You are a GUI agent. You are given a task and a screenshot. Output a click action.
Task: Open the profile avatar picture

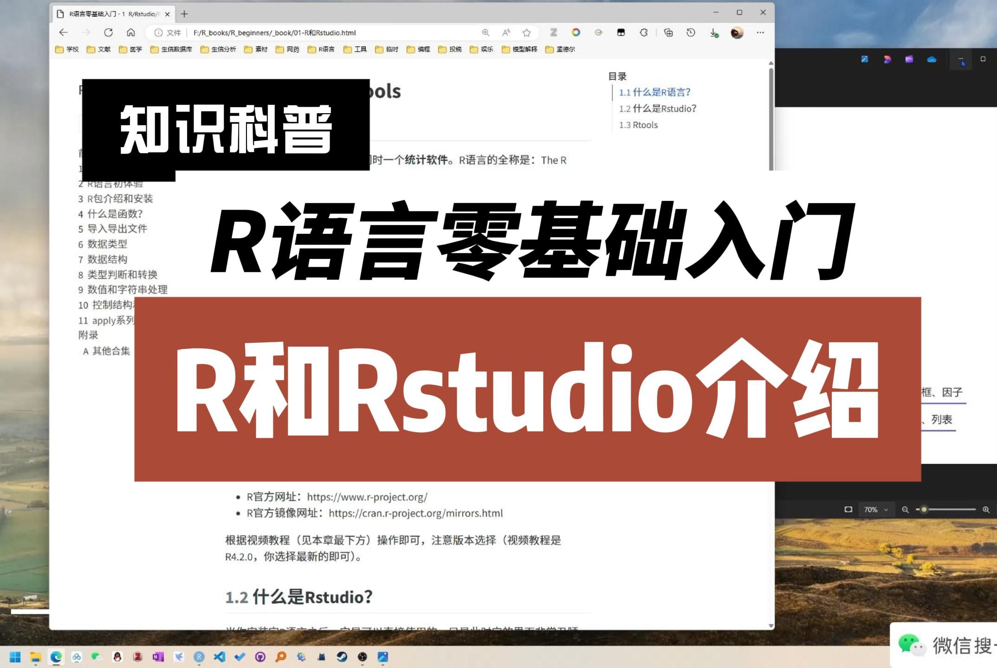click(737, 32)
